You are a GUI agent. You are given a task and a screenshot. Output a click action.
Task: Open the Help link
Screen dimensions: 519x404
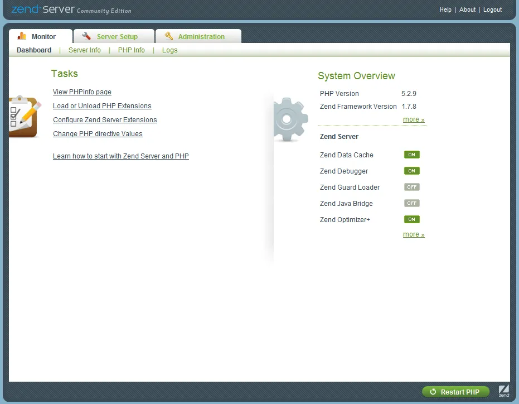tap(445, 9)
